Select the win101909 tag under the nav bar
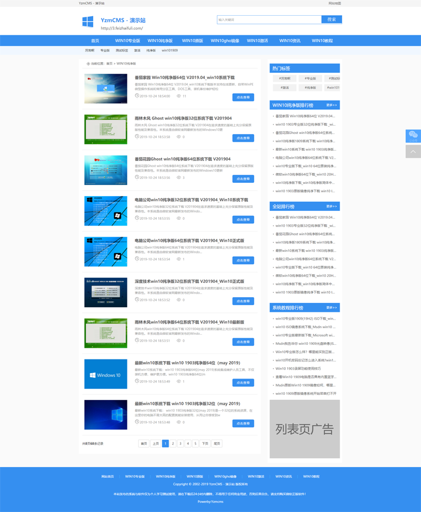Viewport: 421px width, 512px height. (x=170, y=50)
